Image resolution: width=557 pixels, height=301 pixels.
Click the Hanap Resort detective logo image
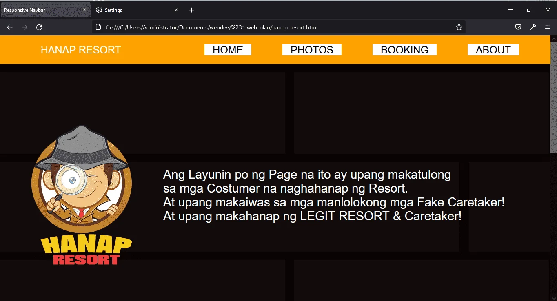pyautogui.click(x=82, y=195)
